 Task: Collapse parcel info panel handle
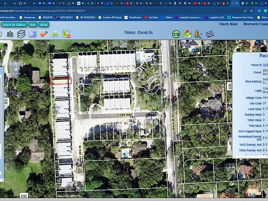pyautogui.click(x=229, y=86)
